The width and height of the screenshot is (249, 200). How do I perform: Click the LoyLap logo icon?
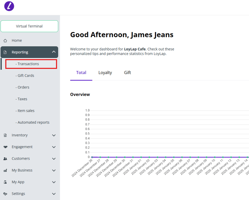point(9,6)
